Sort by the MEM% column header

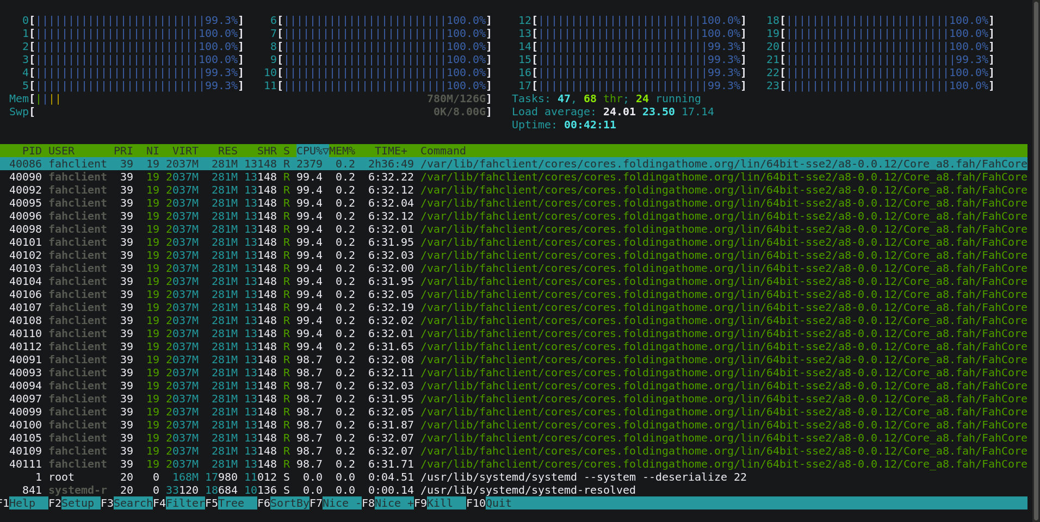(342, 151)
